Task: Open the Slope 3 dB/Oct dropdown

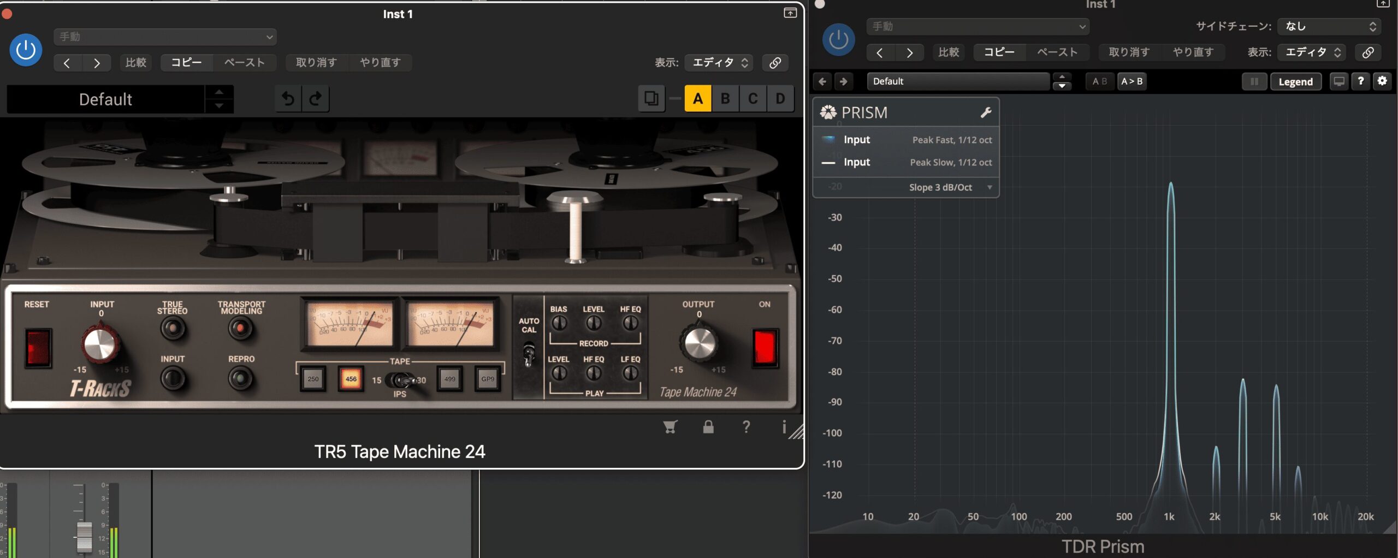Action: (950, 187)
